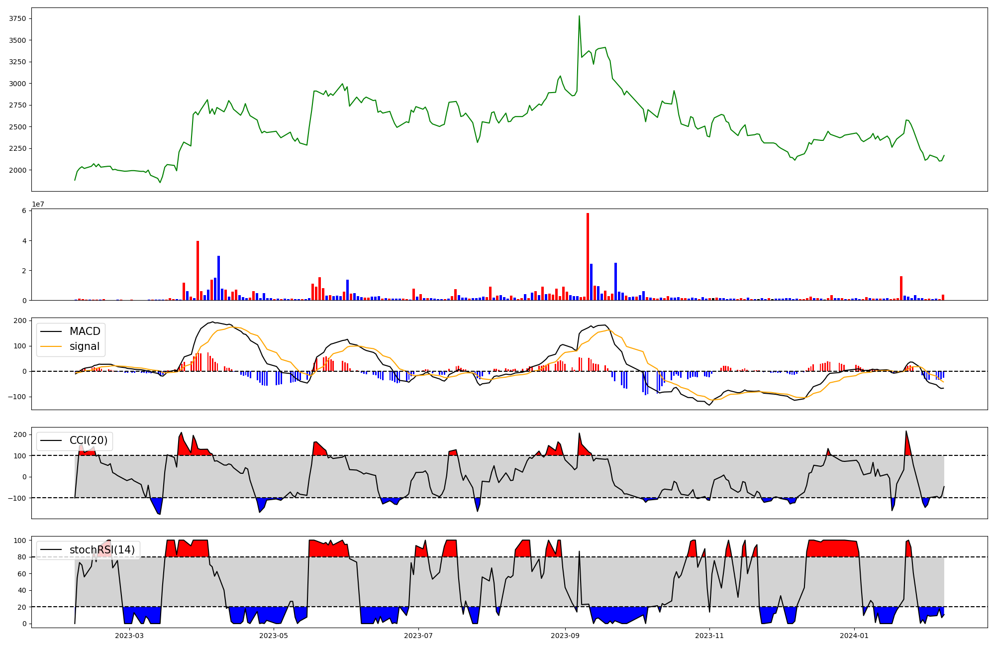Click the black stochRSI line sample in legend
The image size is (995, 647).
[51, 550]
